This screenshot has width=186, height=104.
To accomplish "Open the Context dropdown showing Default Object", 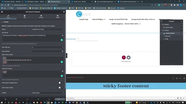I will tap(48, 93).
